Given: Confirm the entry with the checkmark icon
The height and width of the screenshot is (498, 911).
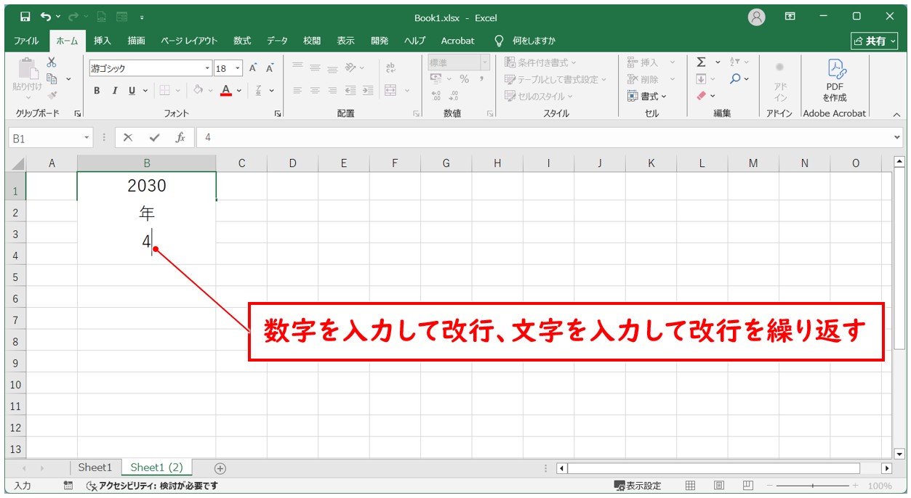Looking at the screenshot, I should point(154,137).
